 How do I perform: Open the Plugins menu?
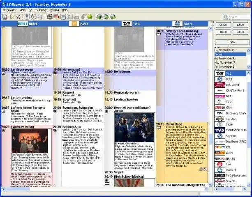click(x=55, y=10)
